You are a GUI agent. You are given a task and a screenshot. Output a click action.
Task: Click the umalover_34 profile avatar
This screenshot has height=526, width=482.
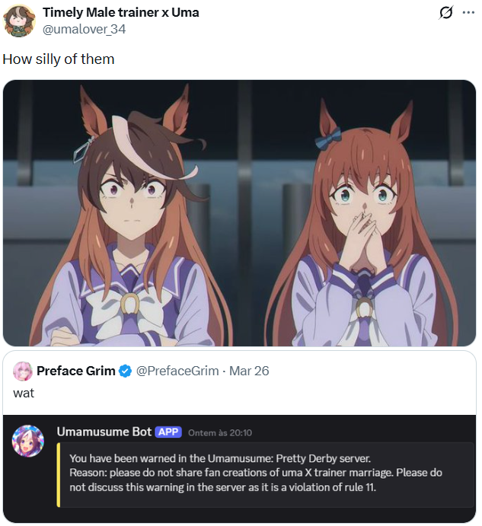click(19, 21)
